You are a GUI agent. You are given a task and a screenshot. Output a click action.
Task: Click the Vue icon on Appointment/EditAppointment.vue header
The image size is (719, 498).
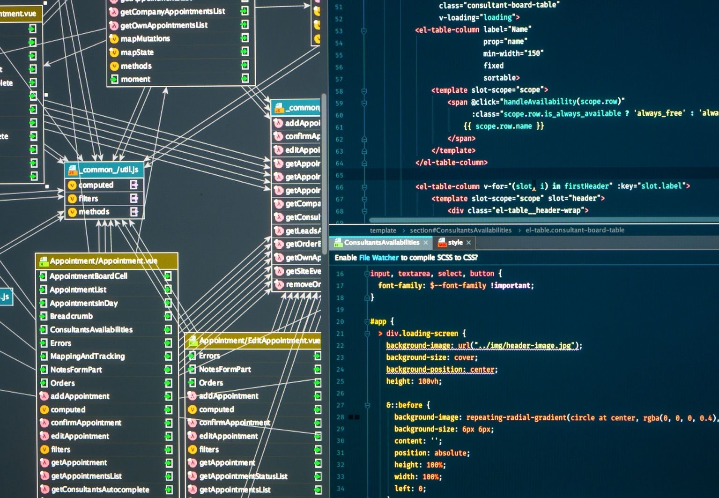[x=193, y=341]
